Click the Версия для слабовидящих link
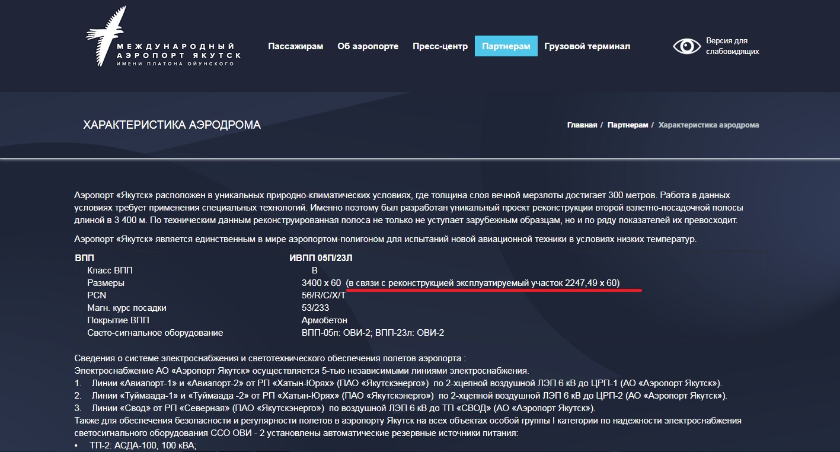This screenshot has height=452, width=840. coord(732,46)
